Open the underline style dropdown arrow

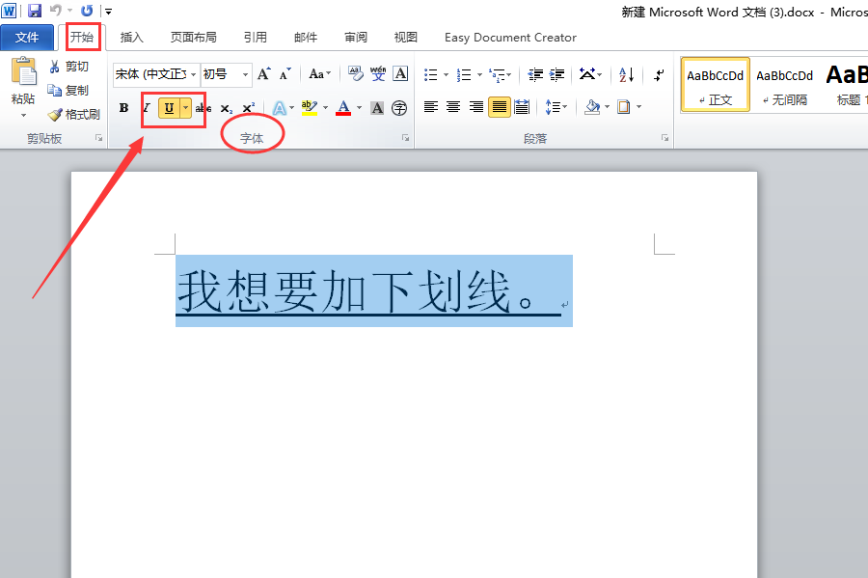(x=185, y=107)
